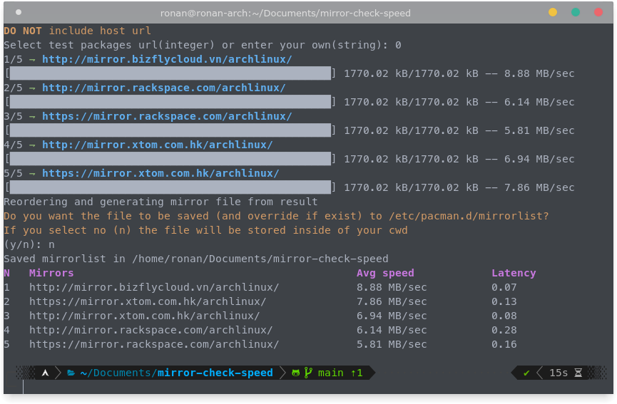This screenshot has width=617, height=404.
Task: Click the 'Mirrors' column header
Action: (51, 273)
